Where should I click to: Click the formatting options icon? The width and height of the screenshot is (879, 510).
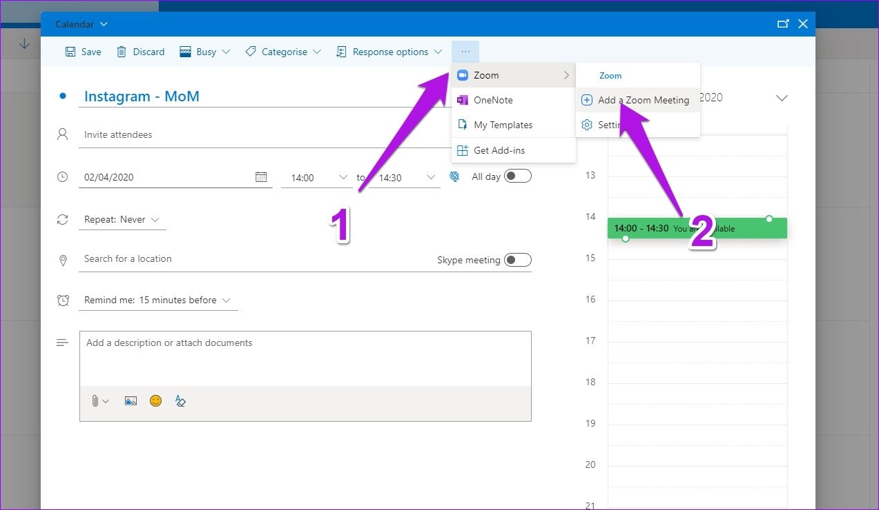[x=180, y=400]
